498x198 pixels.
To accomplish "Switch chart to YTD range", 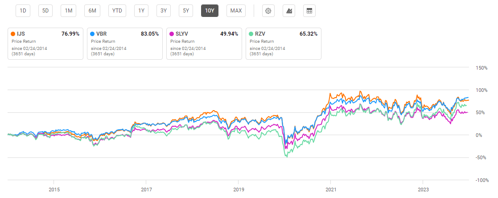I will point(118,11).
